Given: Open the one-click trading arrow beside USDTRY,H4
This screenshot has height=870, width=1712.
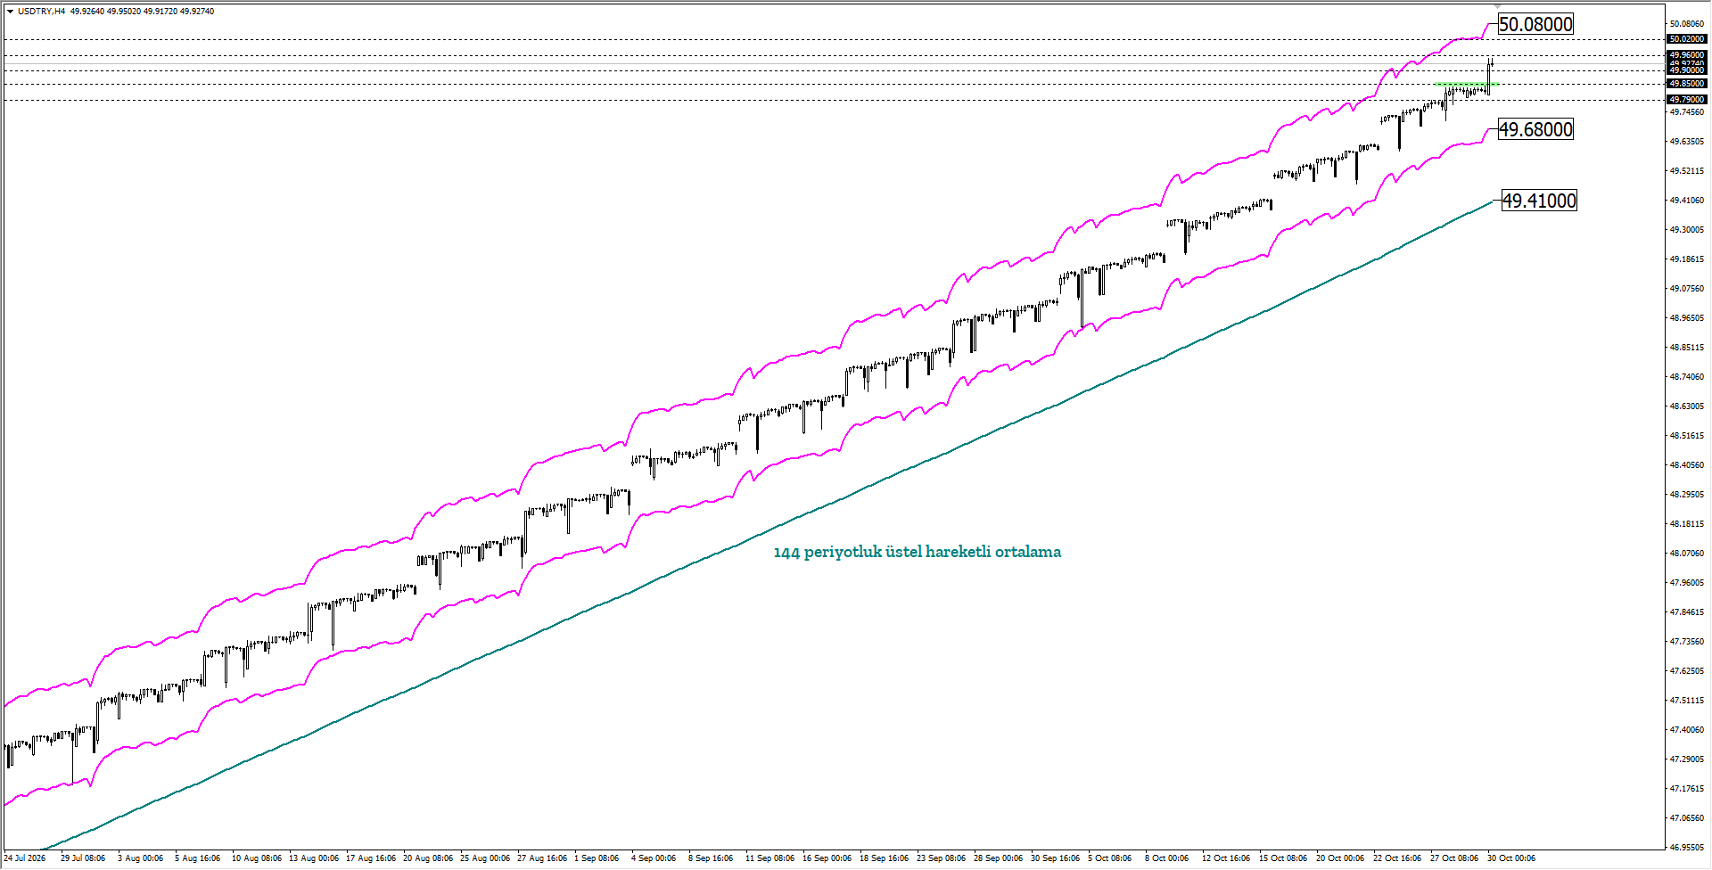Looking at the screenshot, I should click(10, 12).
